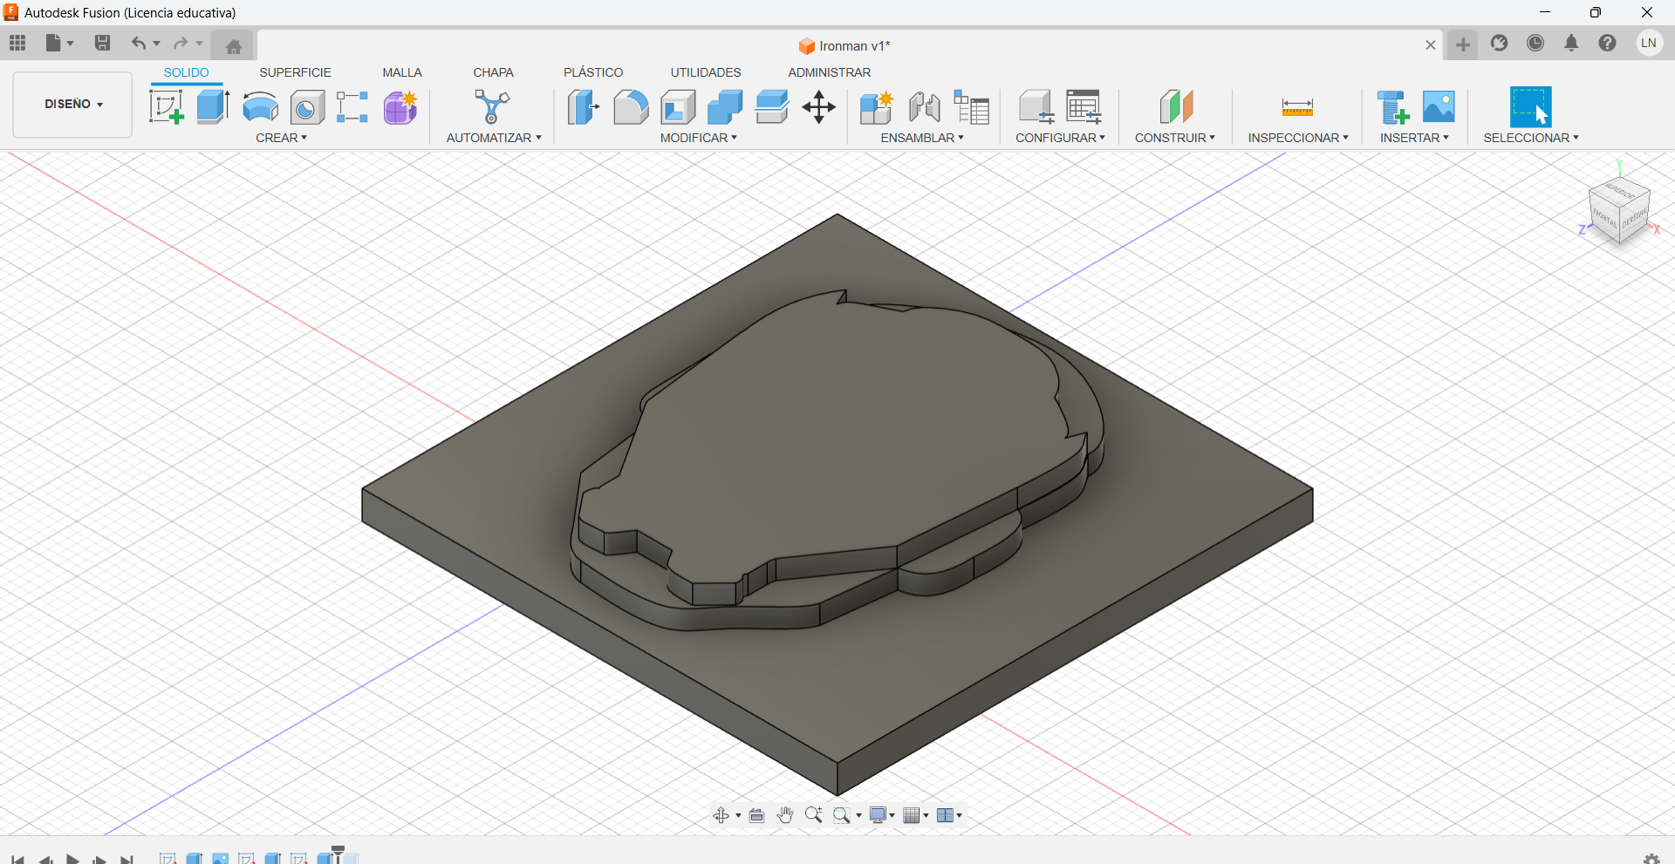Select the Create Sketch tool
The width and height of the screenshot is (1675, 864).
point(166,107)
